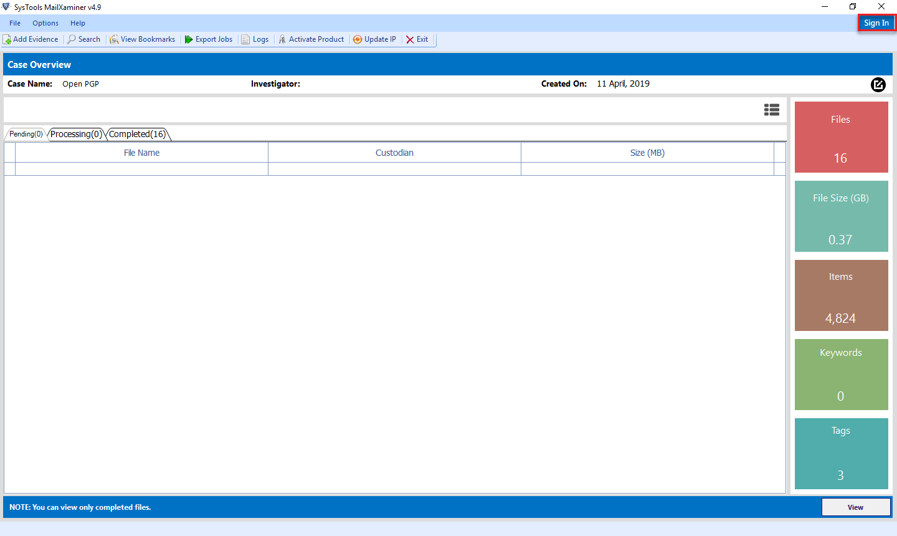
Task: Switch to the Pending(0) tab
Action: coord(26,134)
